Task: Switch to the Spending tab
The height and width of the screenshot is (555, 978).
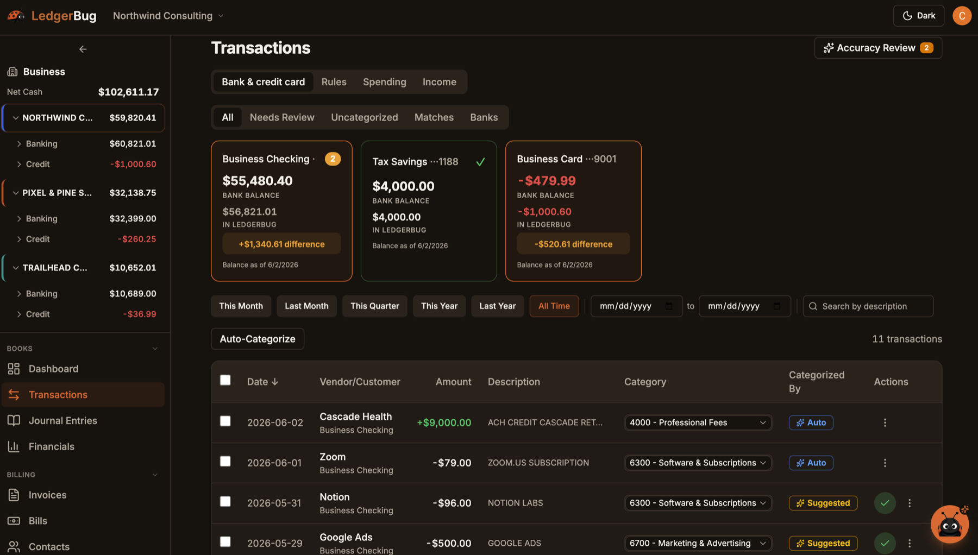Action: click(x=385, y=82)
